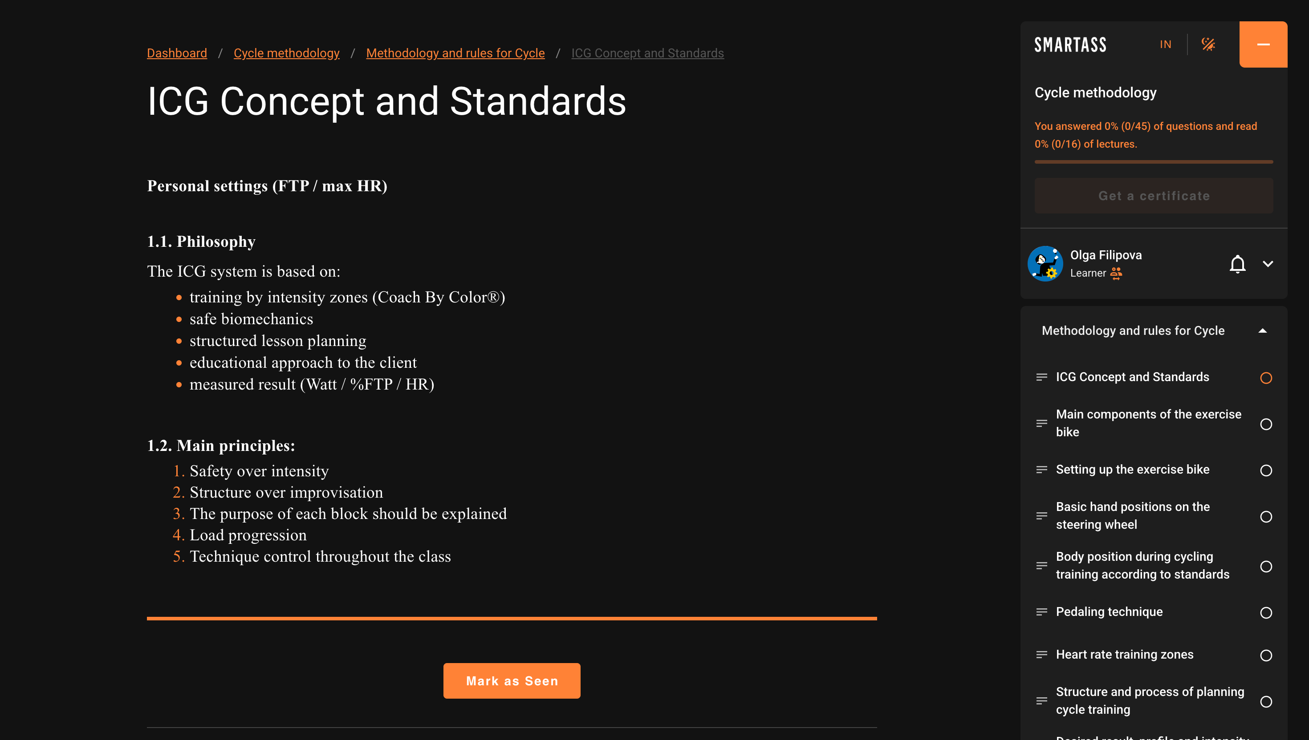
Task: Click lecture icon beside Pedaling technique
Action: 1041,612
